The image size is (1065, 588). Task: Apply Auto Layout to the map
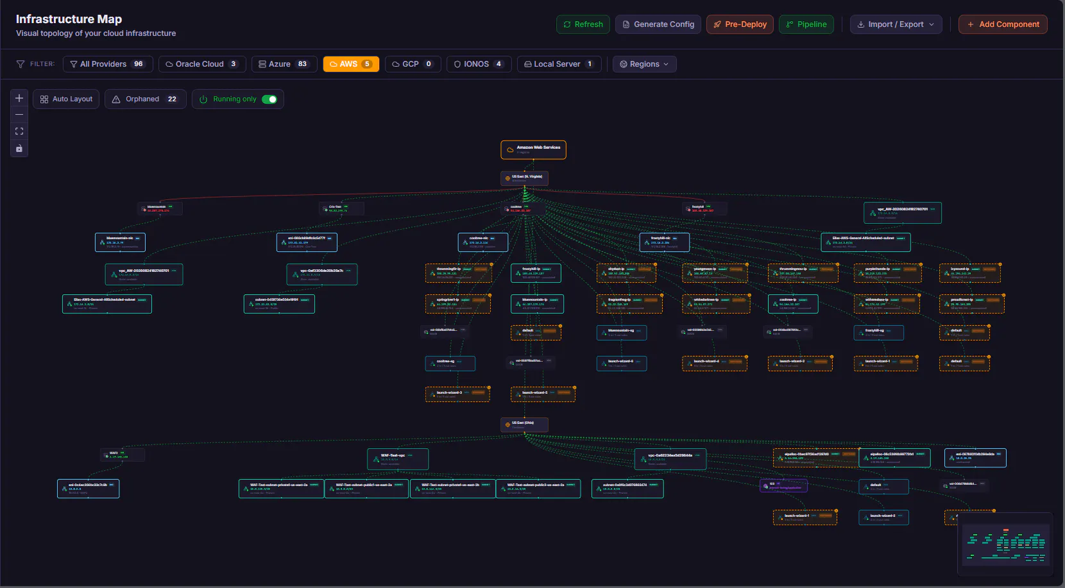point(66,99)
